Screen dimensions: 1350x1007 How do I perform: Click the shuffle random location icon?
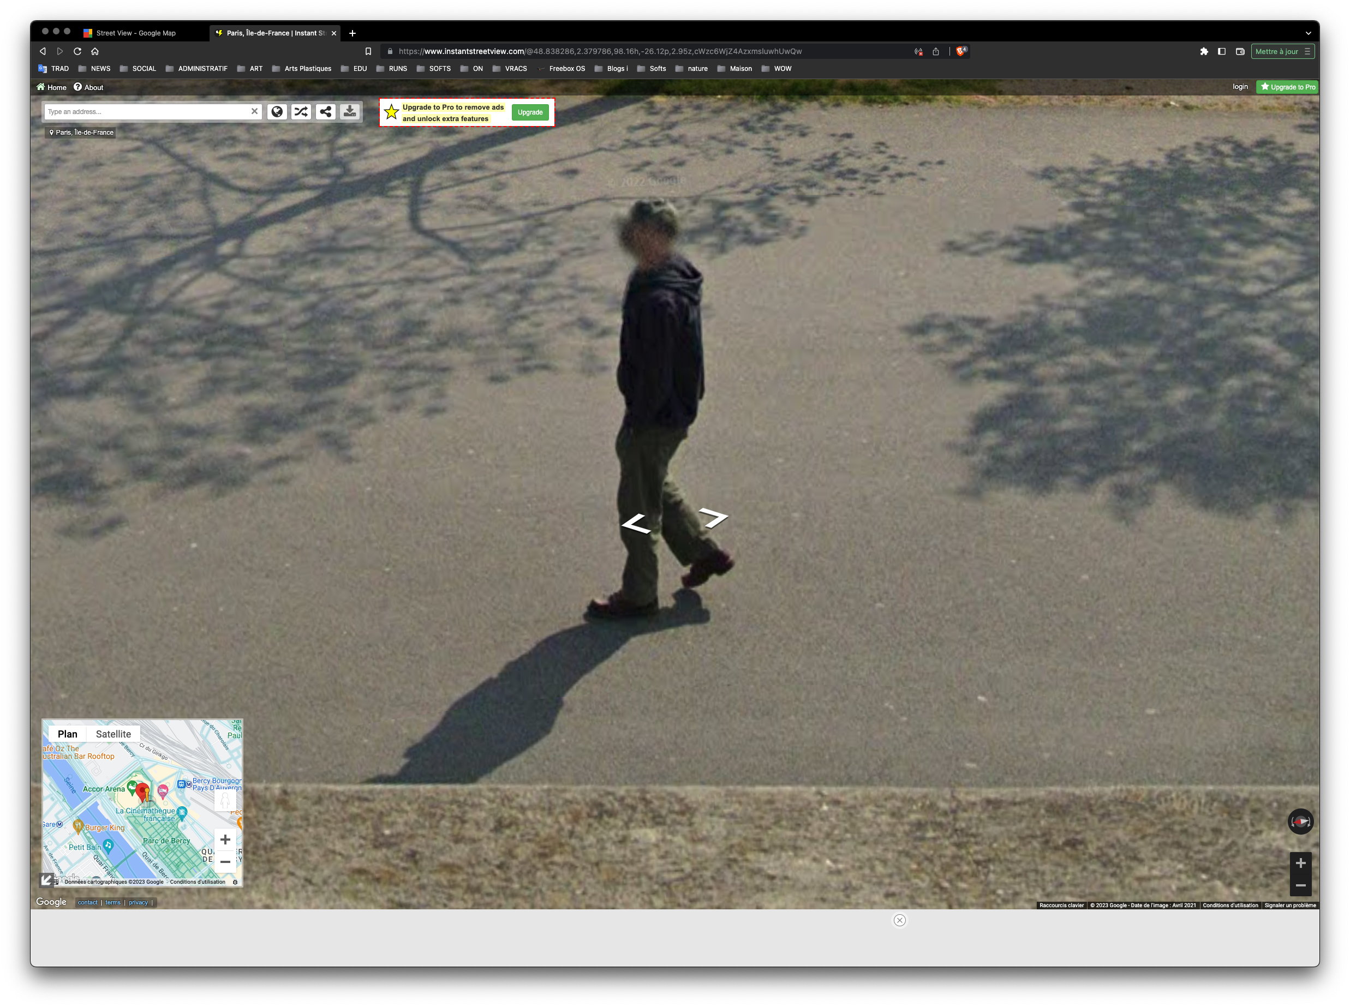pos(301,111)
